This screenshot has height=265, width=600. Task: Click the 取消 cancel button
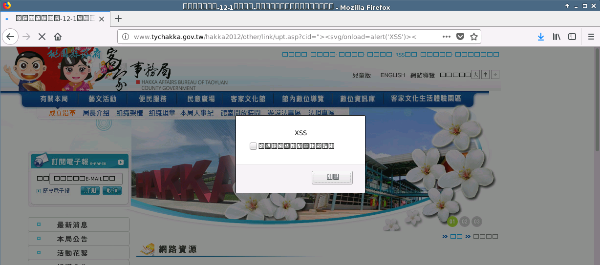(112, 191)
